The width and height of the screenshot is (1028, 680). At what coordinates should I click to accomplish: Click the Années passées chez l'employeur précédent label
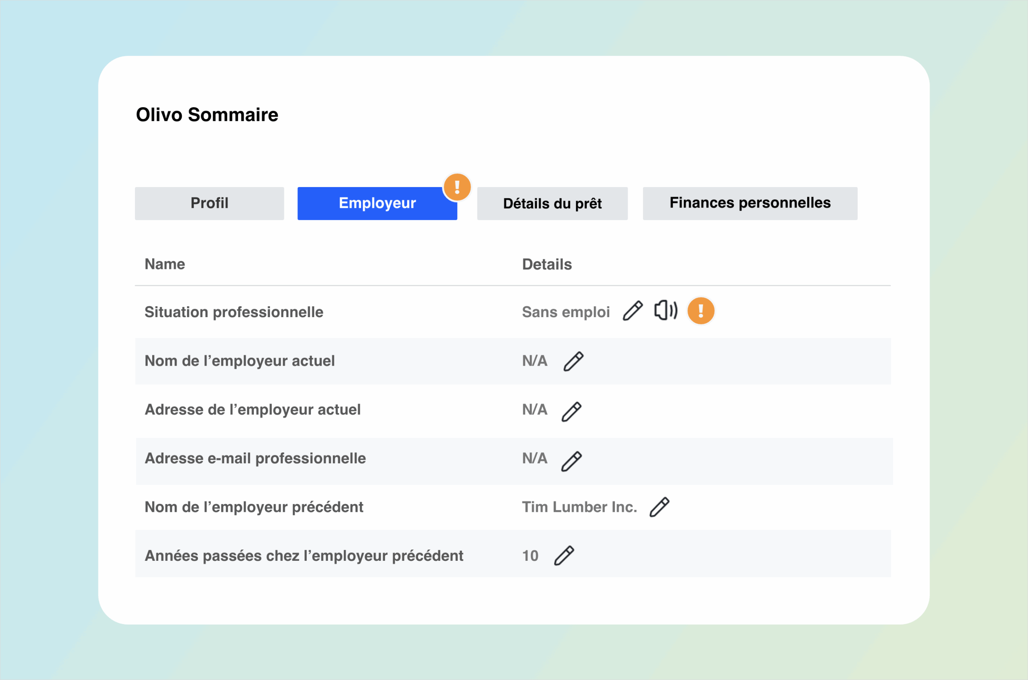(x=304, y=556)
